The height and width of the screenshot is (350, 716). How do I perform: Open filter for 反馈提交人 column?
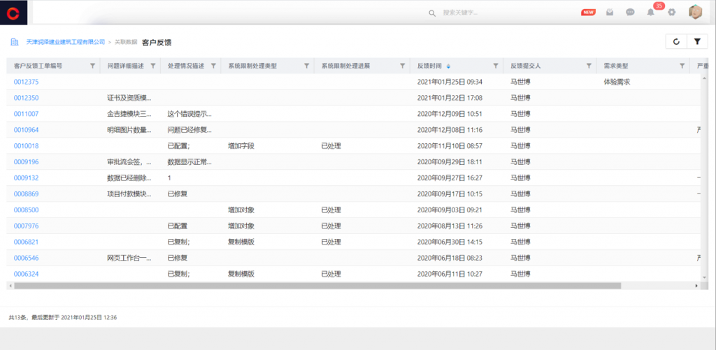tap(589, 66)
